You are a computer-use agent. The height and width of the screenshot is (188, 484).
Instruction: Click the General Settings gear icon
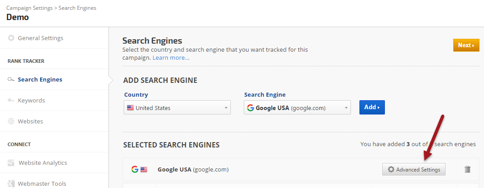pos(11,38)
